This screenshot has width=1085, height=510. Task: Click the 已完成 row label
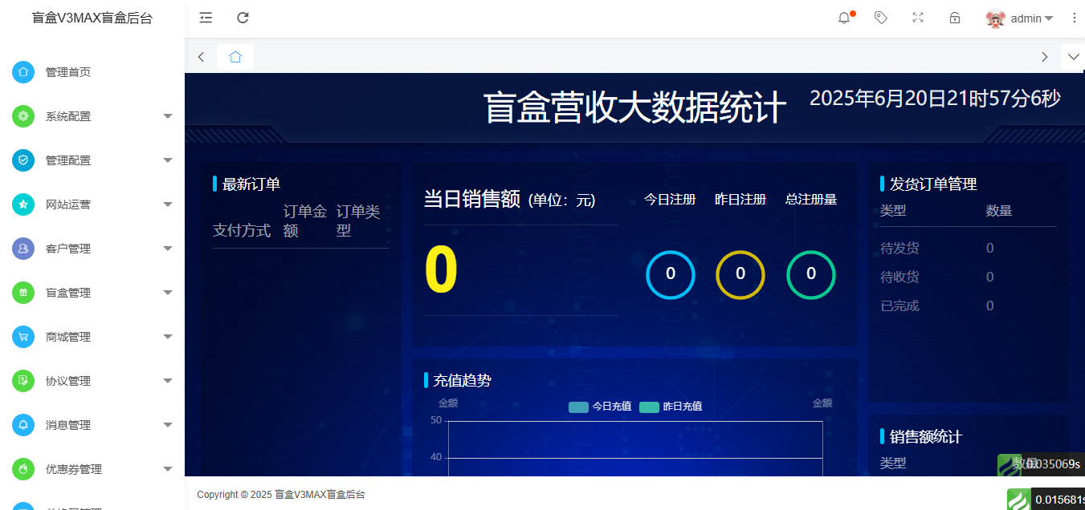point(899,306)
